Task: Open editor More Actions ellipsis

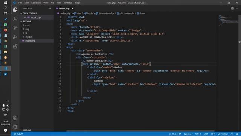Action: [237, 8]
